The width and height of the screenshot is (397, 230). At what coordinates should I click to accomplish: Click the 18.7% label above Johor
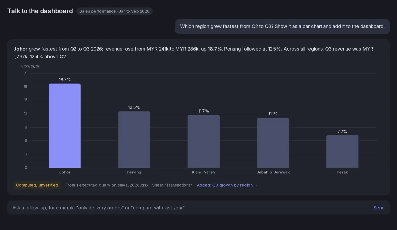tap(65, 80)
